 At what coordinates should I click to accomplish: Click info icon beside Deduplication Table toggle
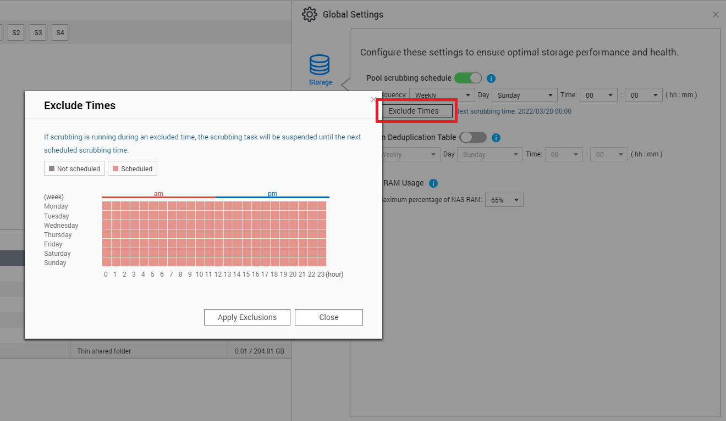(x=496, y=138)
